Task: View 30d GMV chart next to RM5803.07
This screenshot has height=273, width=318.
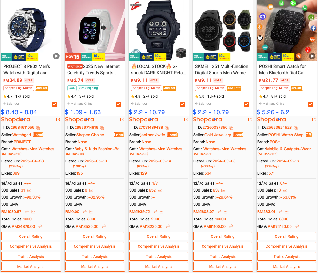Action: pyautogui.click(x=226, y=212)
